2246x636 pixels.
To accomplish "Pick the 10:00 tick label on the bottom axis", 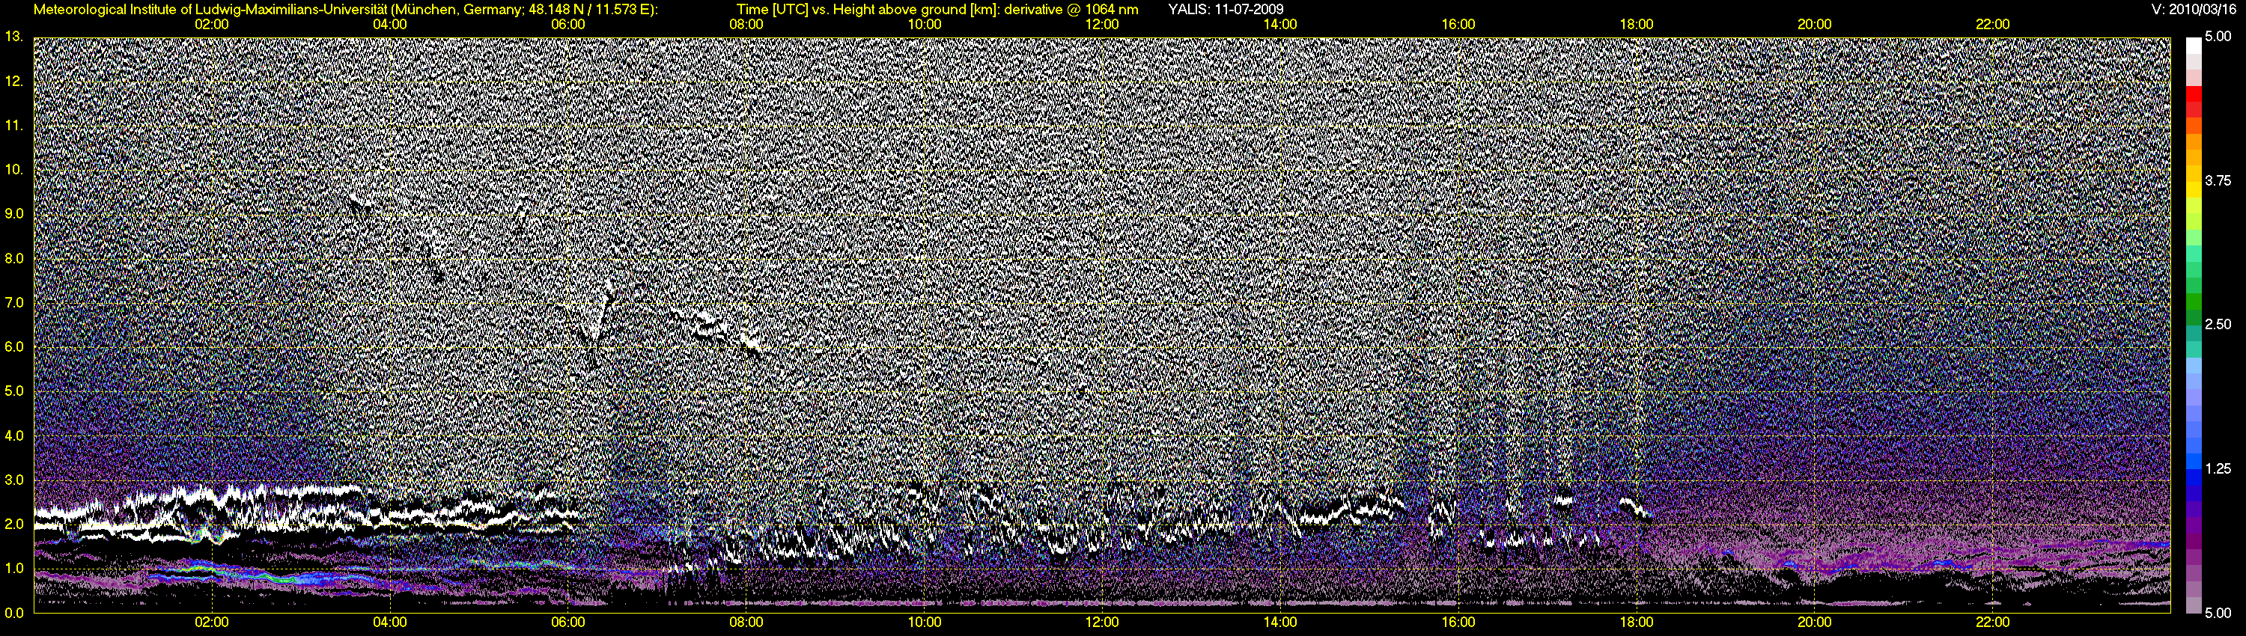I will pos(924,622).
